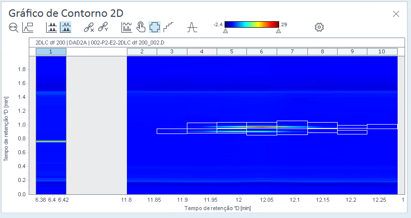Toggle the chart legend icon

click(28, 27)
